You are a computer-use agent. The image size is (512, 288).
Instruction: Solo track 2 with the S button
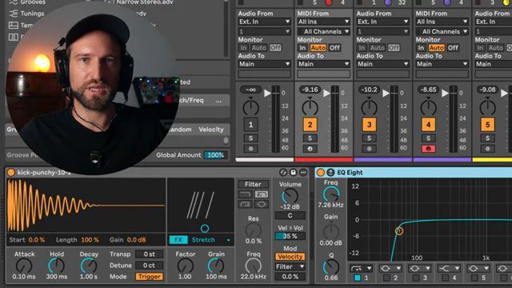(x=310, y=138)
